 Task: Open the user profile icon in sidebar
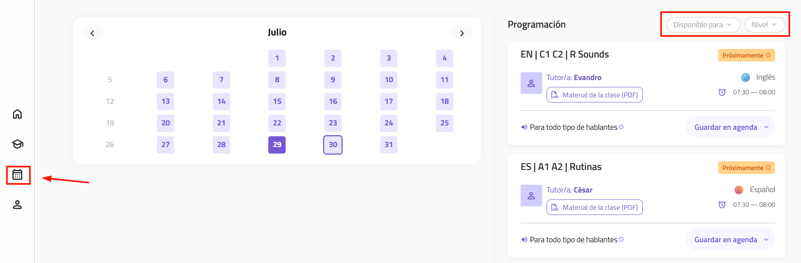pyautogui.click(x=17, y=205)
